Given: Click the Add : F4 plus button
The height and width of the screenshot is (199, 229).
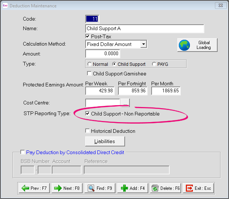Looking at the screenshot, I should 133,188.
